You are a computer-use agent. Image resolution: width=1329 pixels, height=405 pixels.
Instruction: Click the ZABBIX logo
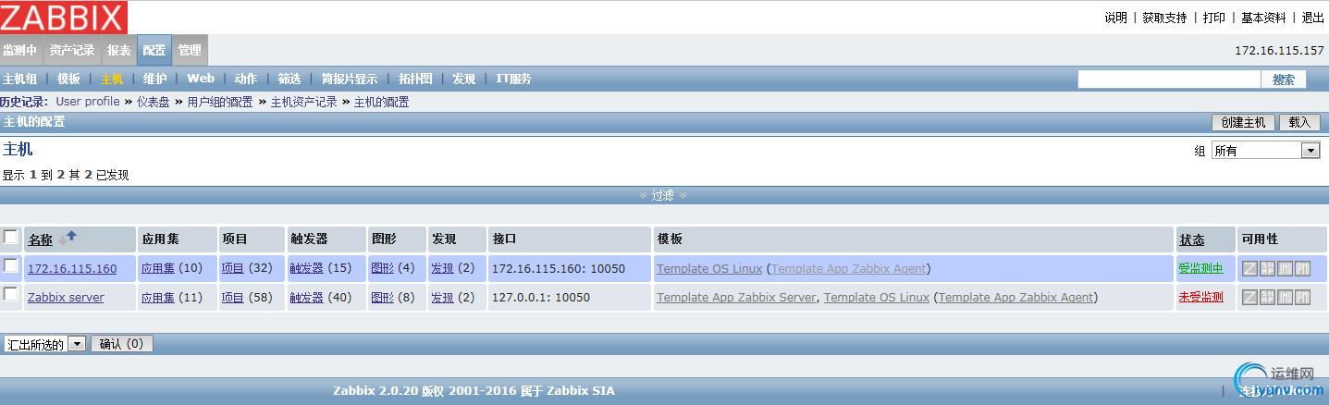pos(64,17)
